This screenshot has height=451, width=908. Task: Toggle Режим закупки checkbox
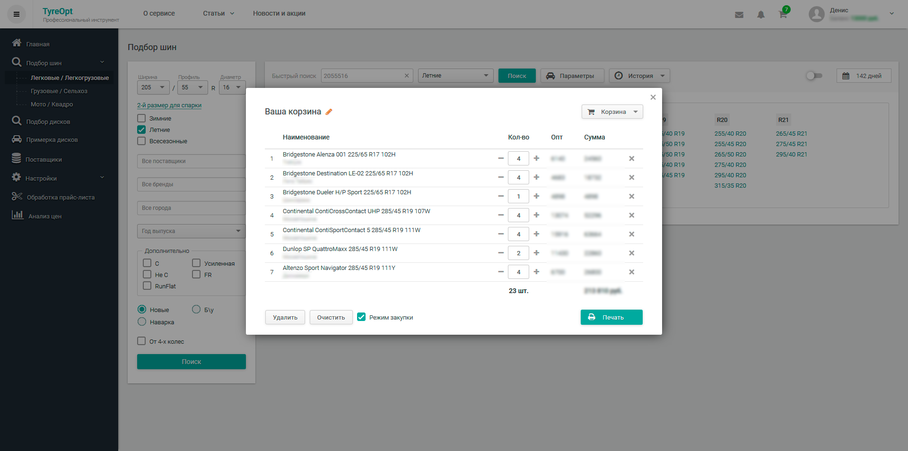coord(361,317)
